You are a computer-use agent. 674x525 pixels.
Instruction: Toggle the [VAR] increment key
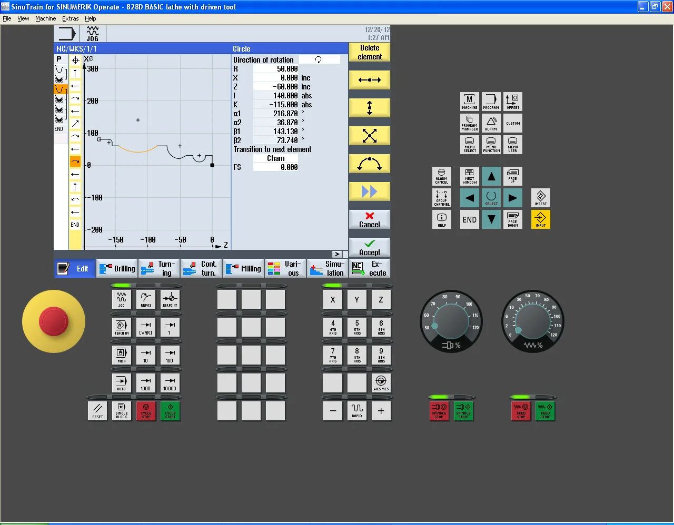(x=146, y=327)
